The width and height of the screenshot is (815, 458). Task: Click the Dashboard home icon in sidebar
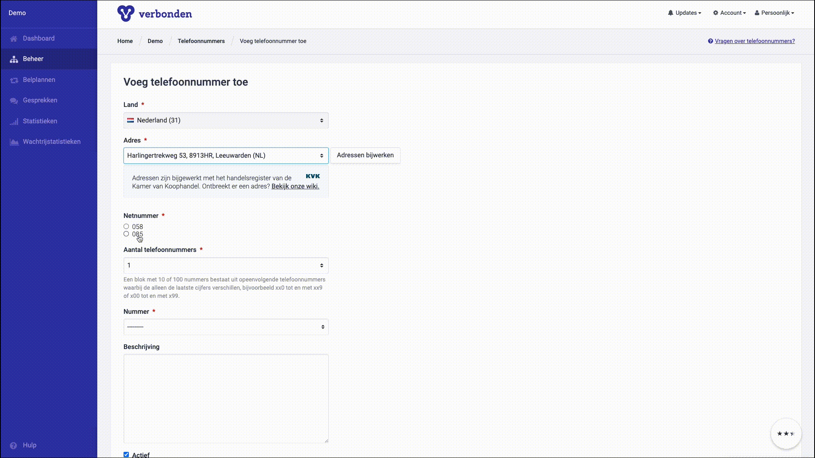14,39
